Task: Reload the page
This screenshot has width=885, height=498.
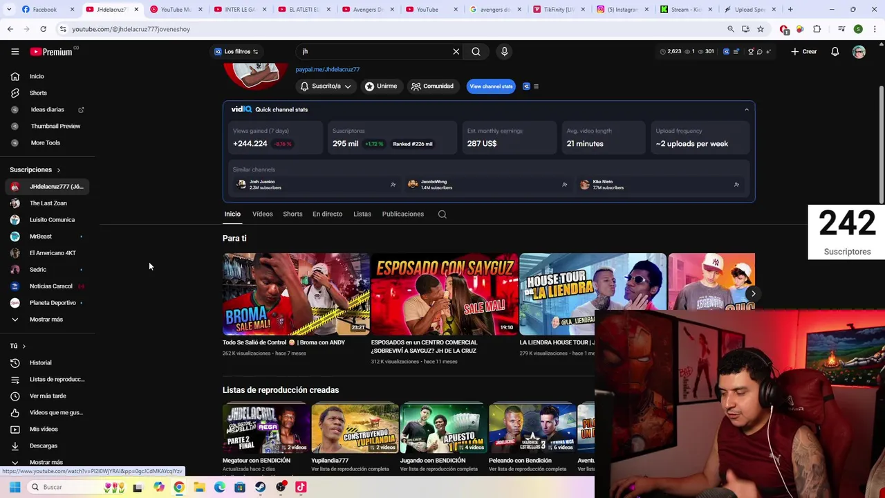Action: coord(43,29)
